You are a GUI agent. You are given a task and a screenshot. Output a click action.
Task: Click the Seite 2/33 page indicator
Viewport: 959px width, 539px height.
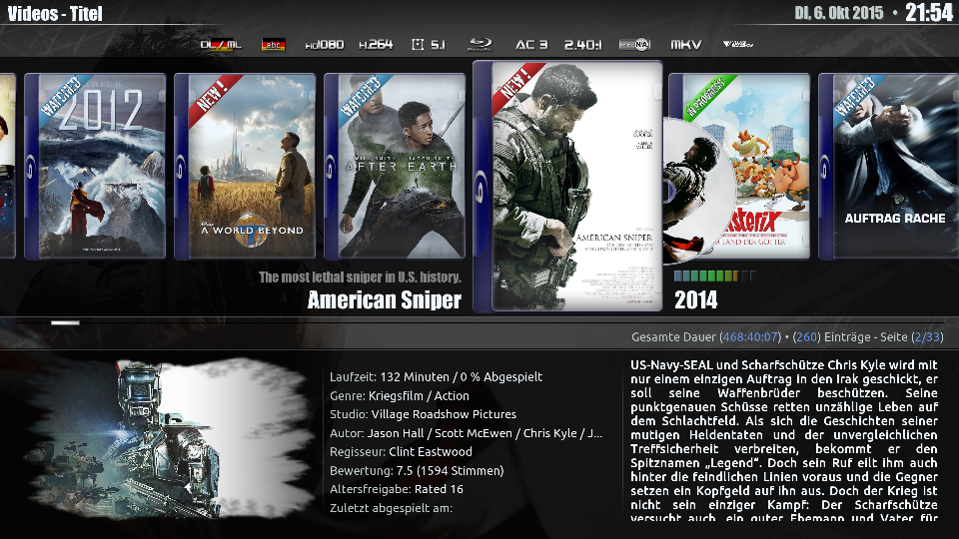point(911,337)
